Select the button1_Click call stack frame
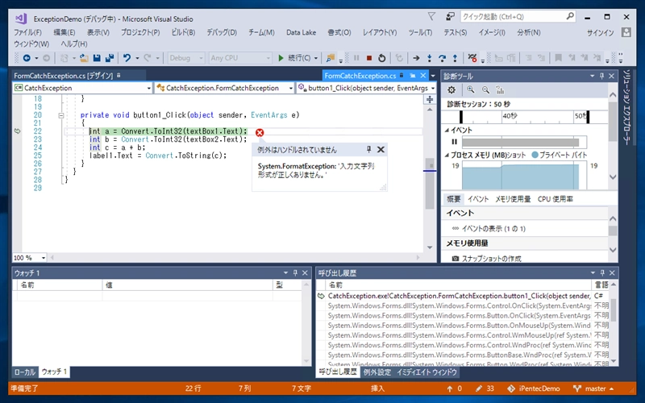645x403 pixels. [x=461, y=296]
